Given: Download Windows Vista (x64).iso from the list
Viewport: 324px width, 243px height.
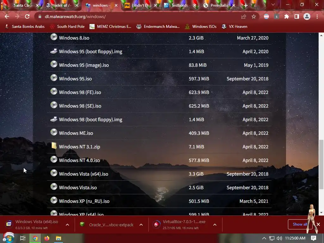Looking at the screenshot, I should coord(84,174).
